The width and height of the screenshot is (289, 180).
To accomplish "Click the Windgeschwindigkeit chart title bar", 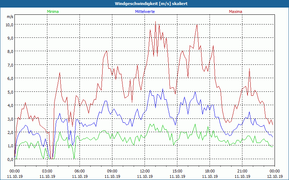I will tap(144, 4).
